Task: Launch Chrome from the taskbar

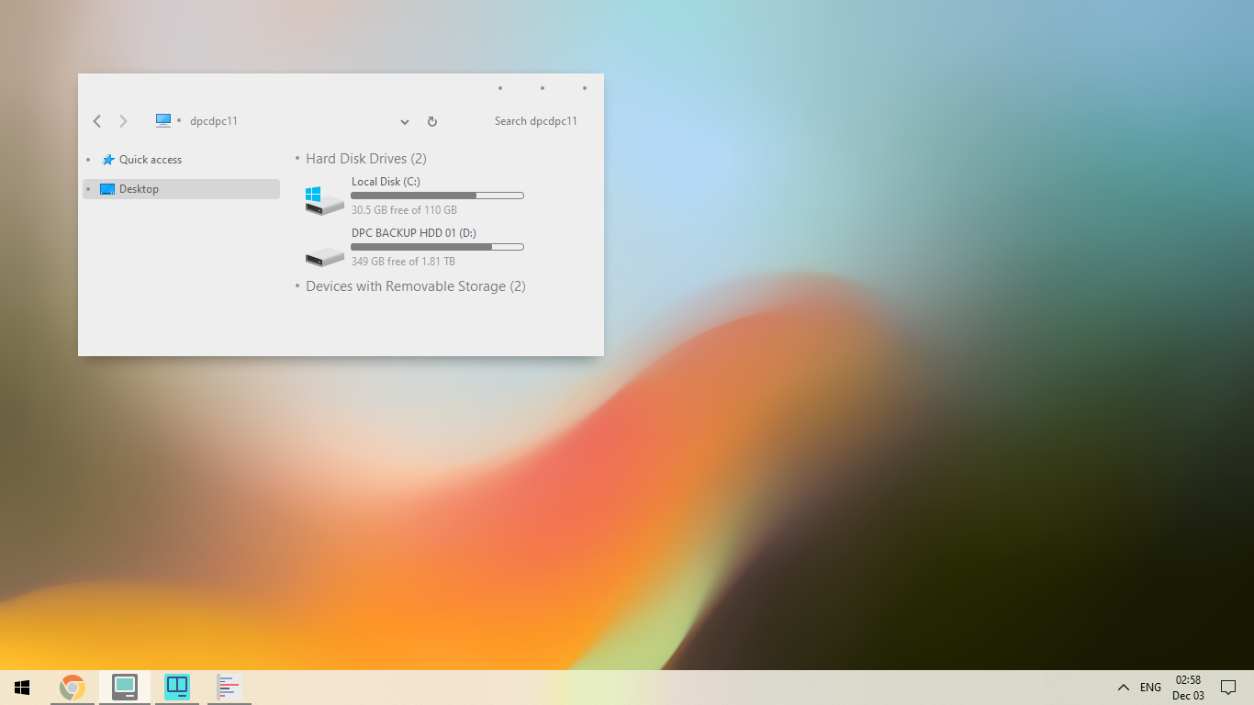Action: click(72, 686)
